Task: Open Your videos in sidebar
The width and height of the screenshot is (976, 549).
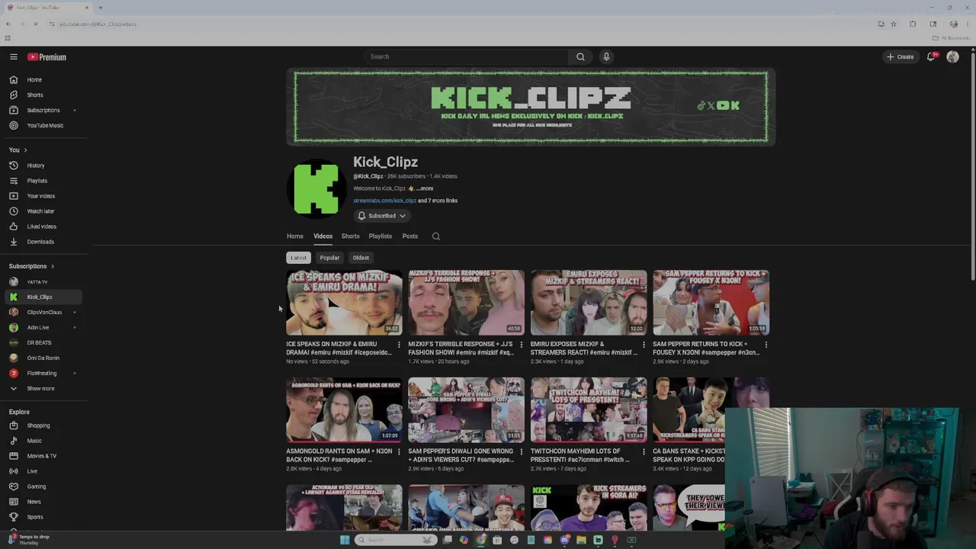Action: pos(42,196)
